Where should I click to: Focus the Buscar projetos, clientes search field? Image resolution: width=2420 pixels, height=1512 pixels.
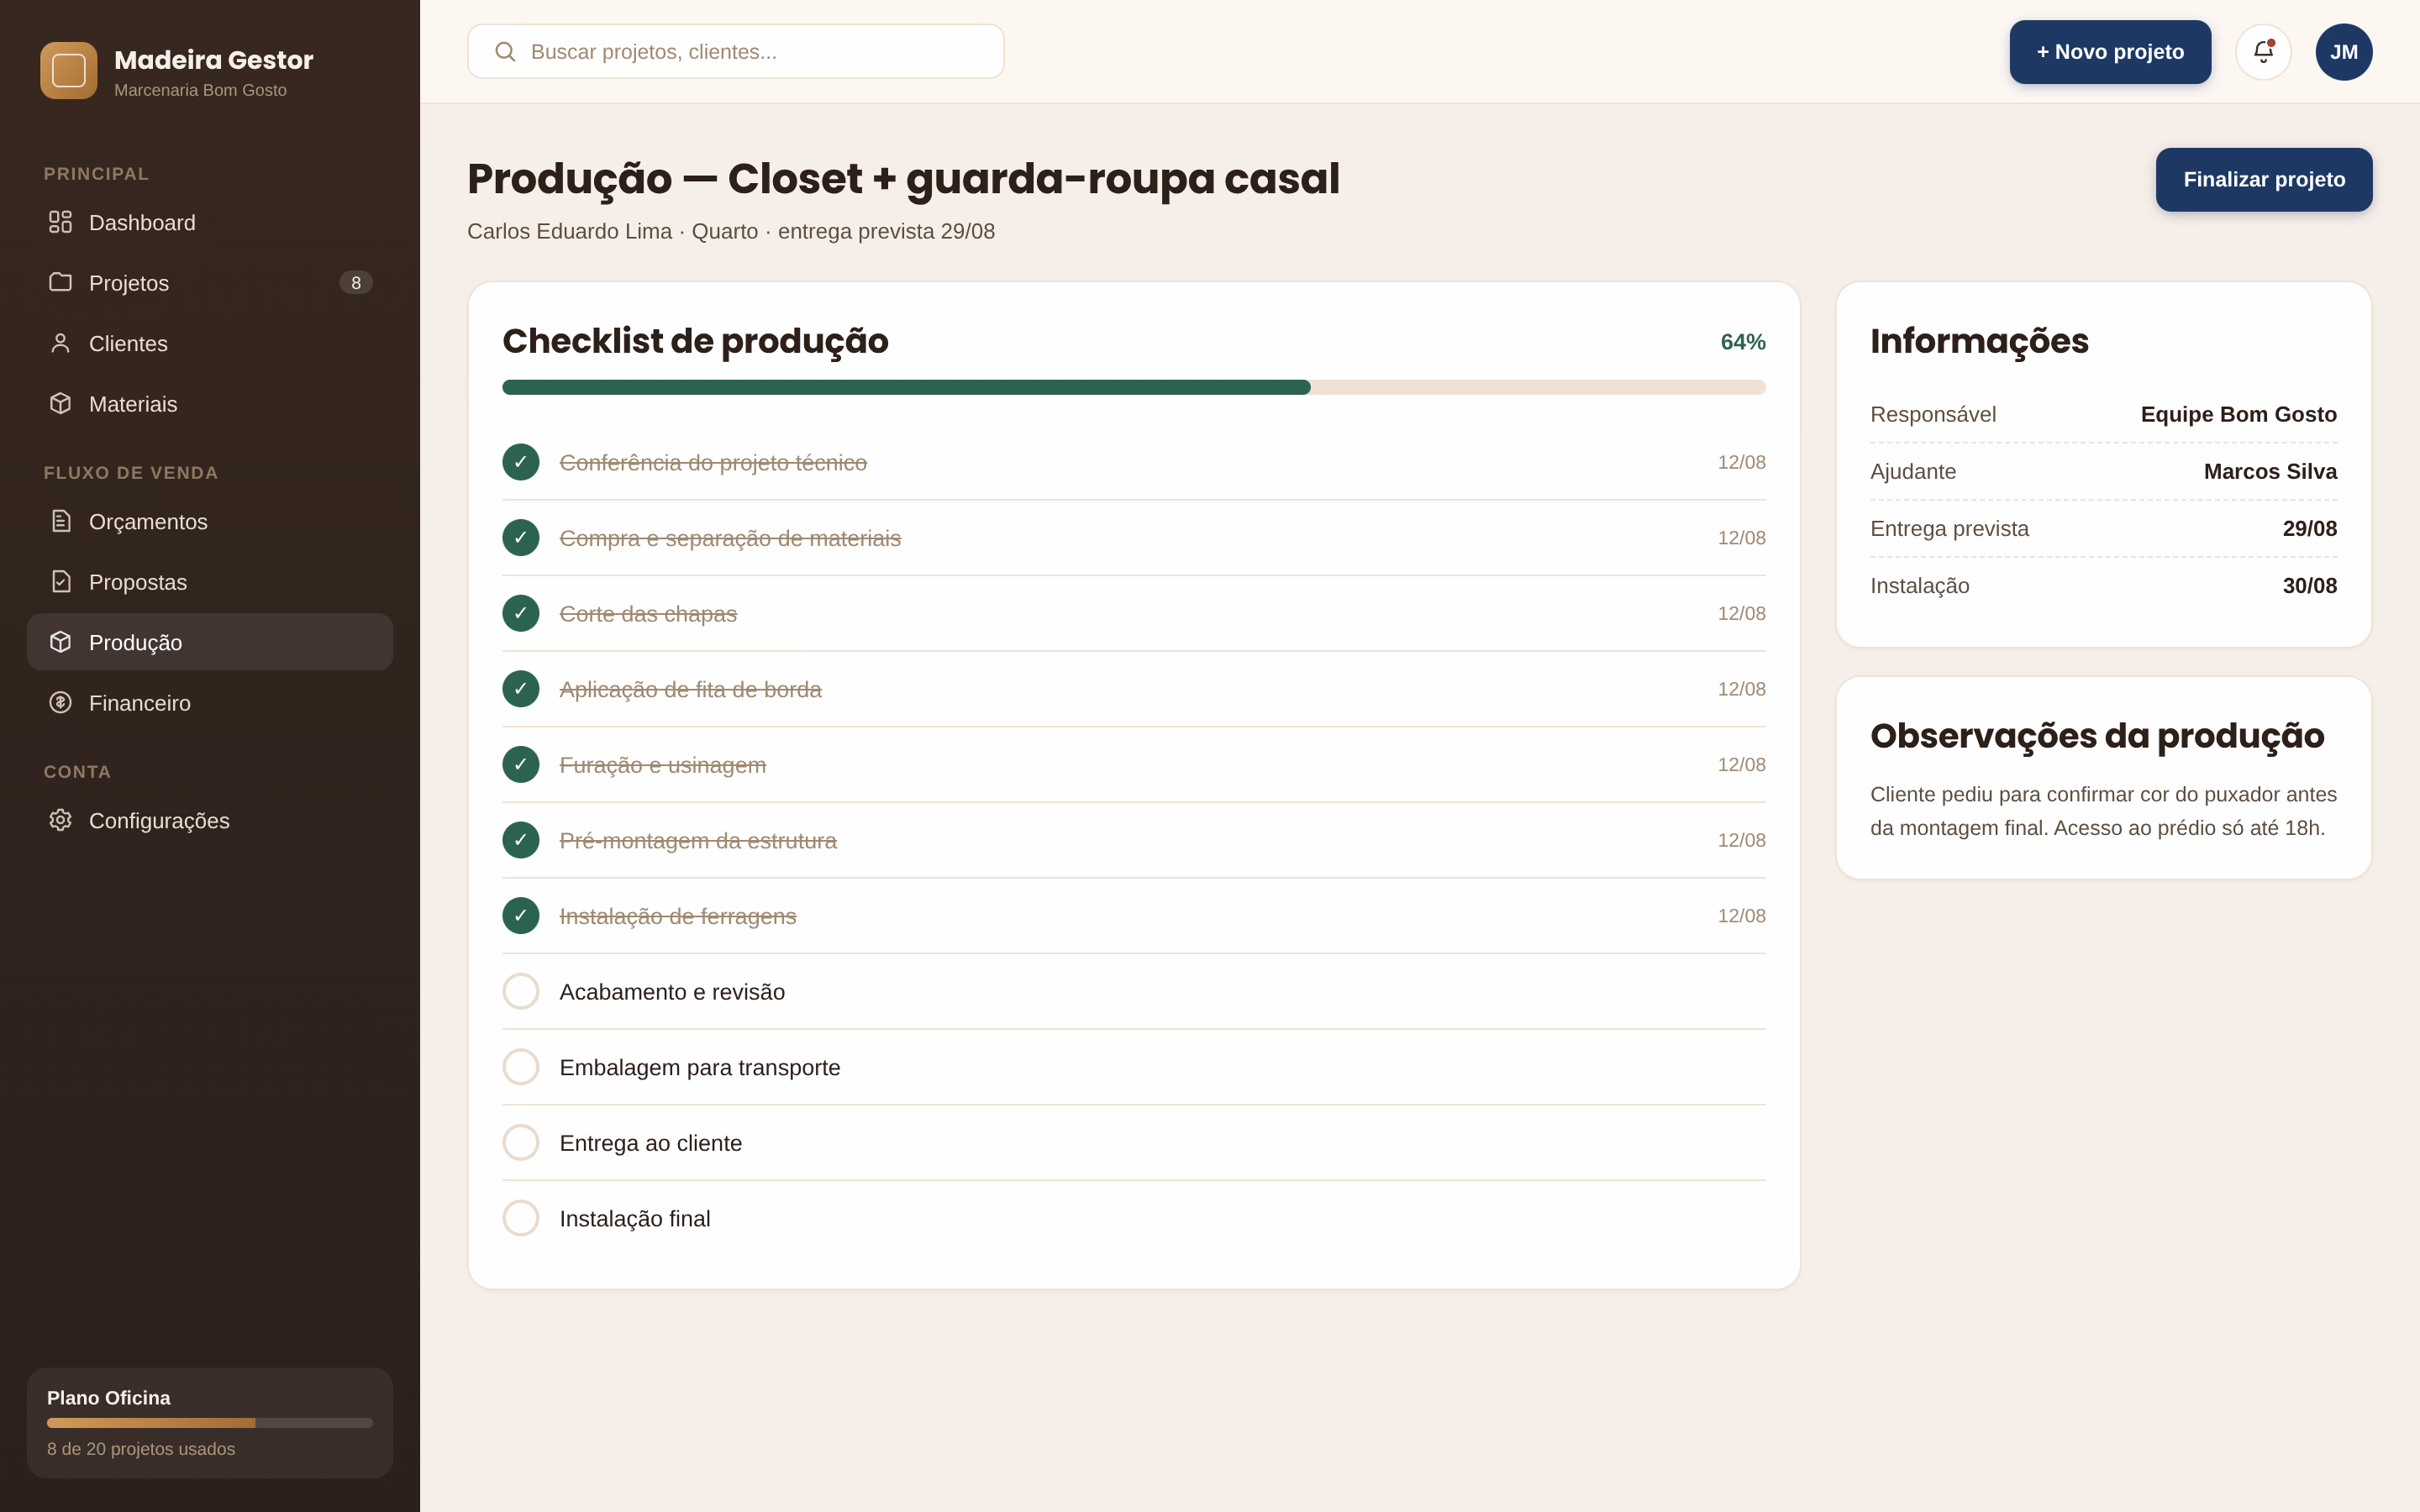pyautogui.click(x=736, y=51)
